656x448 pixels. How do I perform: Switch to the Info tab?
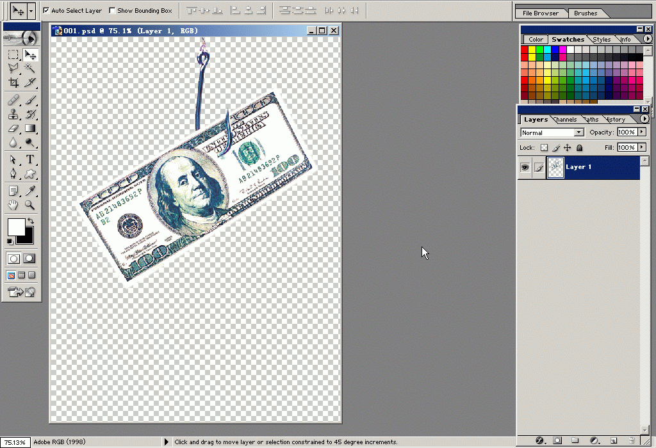[625, 39]
